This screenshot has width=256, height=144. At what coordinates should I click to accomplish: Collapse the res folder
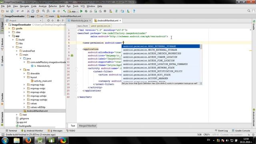coord(20,70)
